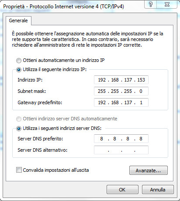The width and height of the screenshot is (180, 201).
Task: Click the help question mark icon
Action: pos(151,4)
